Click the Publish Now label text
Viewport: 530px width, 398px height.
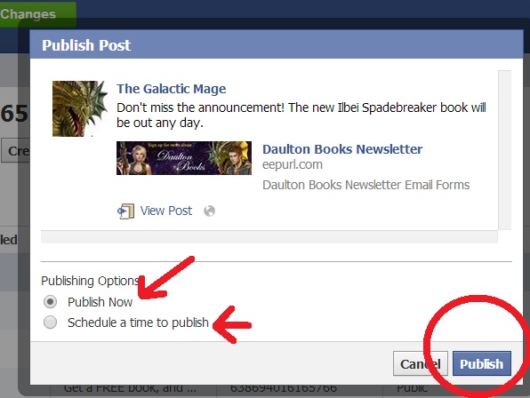pos(100,302)
